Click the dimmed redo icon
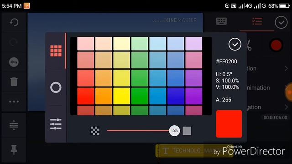This screenshot has height=164, width=292. pyautogui.click(x=13, y=42)
